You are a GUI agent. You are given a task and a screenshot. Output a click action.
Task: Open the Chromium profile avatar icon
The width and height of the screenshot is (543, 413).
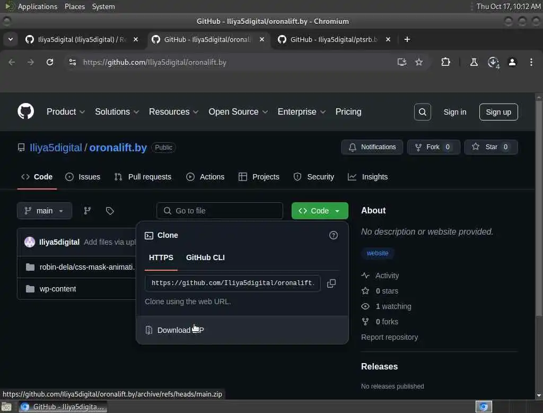pos(512,62)
